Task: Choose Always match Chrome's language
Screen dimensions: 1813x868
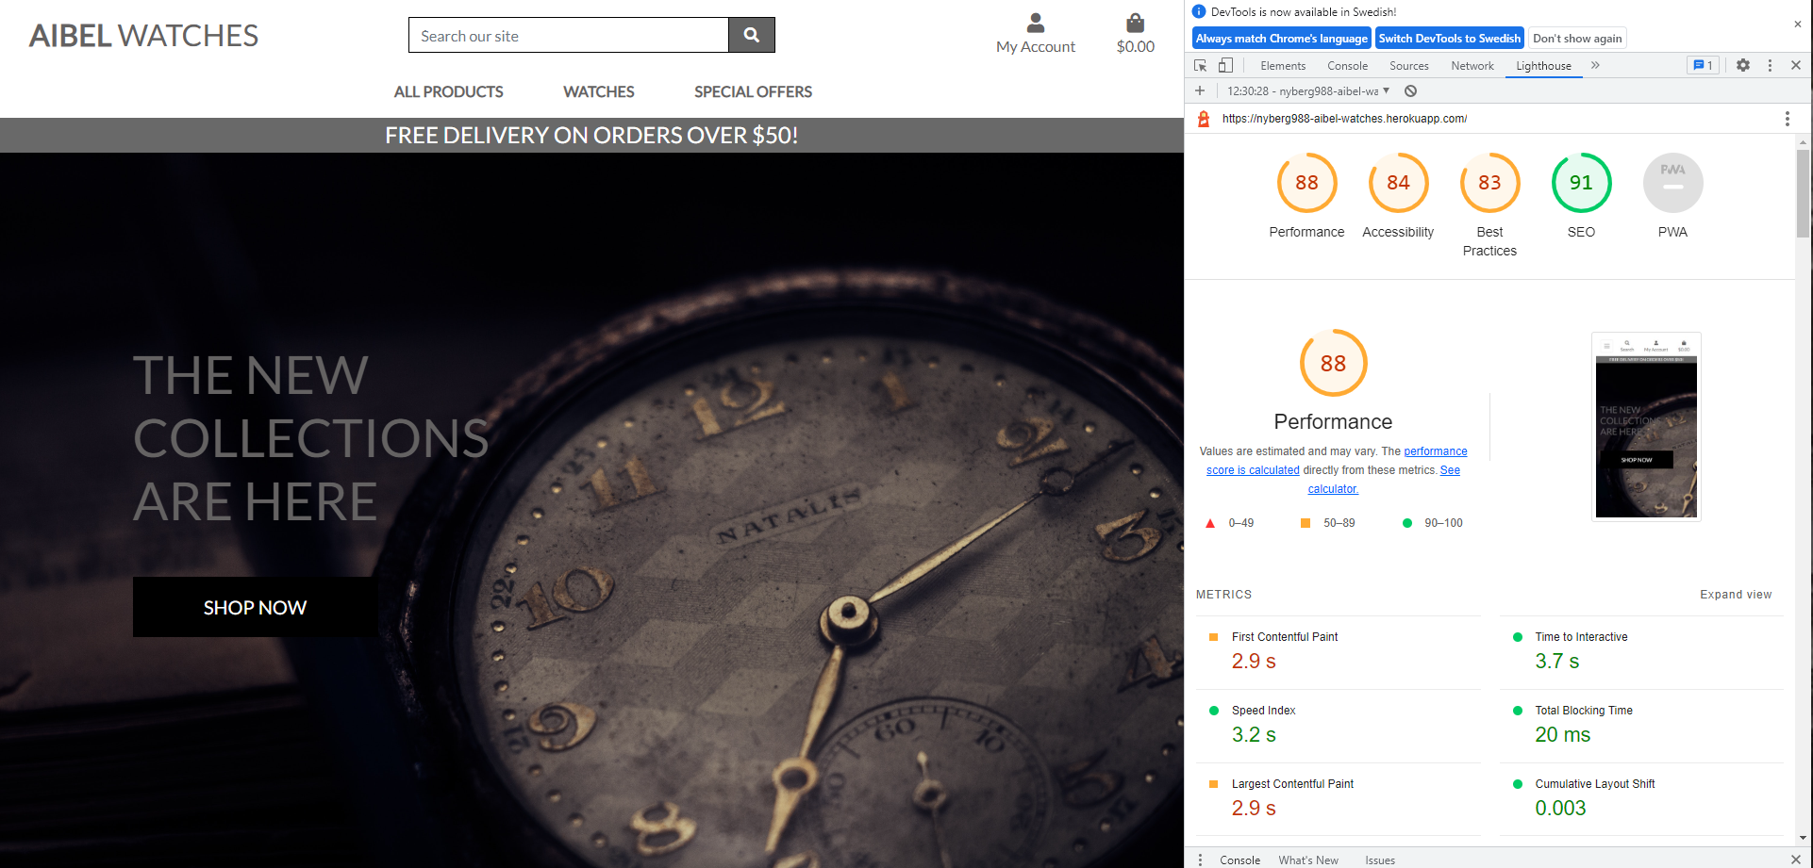Action: pos(1281,38)
